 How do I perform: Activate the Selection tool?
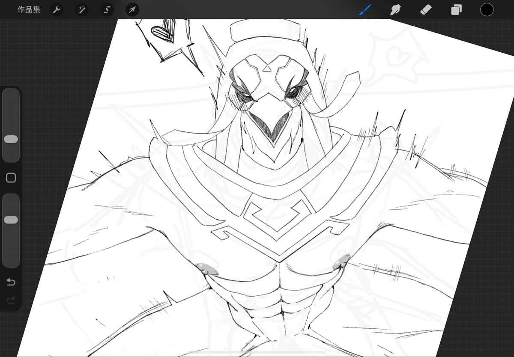click(107, 10)
